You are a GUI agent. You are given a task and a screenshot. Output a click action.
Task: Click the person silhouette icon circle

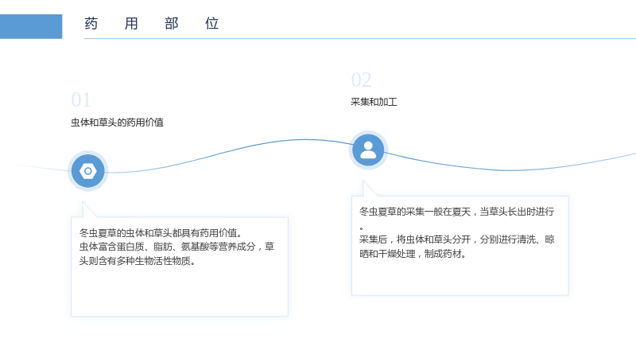(368, 150)
